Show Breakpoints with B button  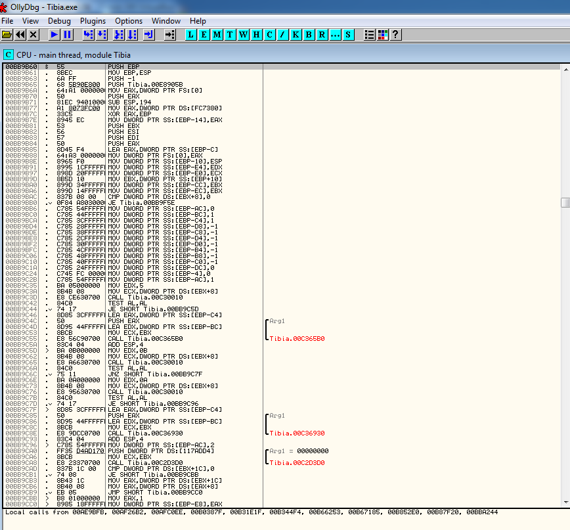point(309,35)
